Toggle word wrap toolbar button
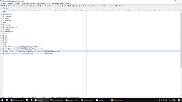182x102 pixels. 69,6
